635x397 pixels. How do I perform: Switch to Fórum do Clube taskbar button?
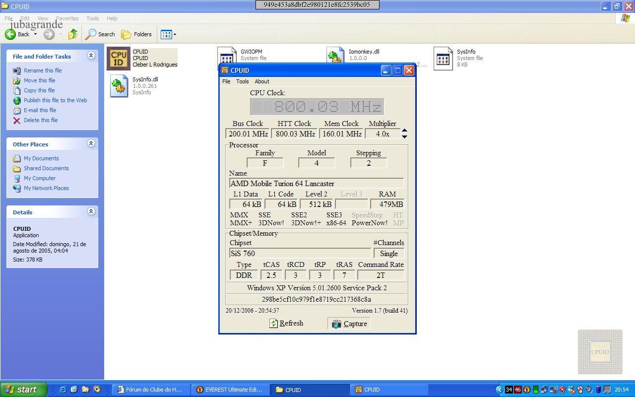(152, 390)
